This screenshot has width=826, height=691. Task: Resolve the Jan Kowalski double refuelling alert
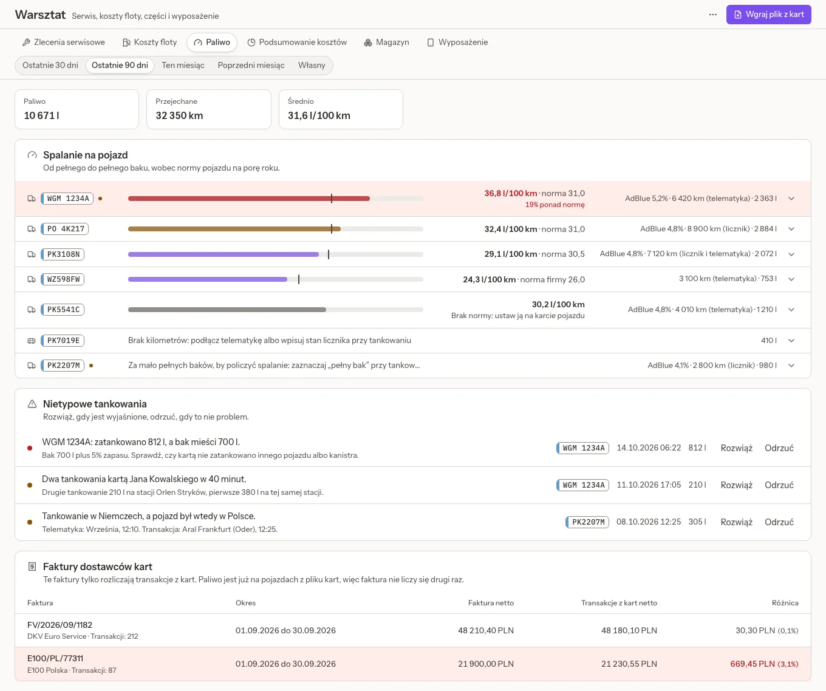pyautogui.click(x=736, y=485)
